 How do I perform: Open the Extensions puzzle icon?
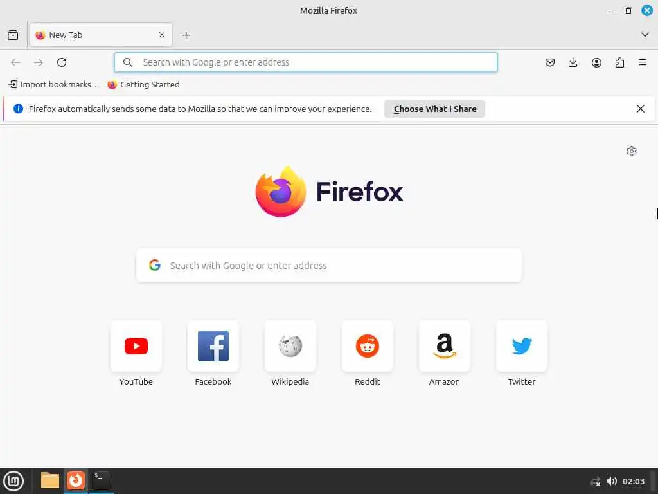tap(619, 62)
